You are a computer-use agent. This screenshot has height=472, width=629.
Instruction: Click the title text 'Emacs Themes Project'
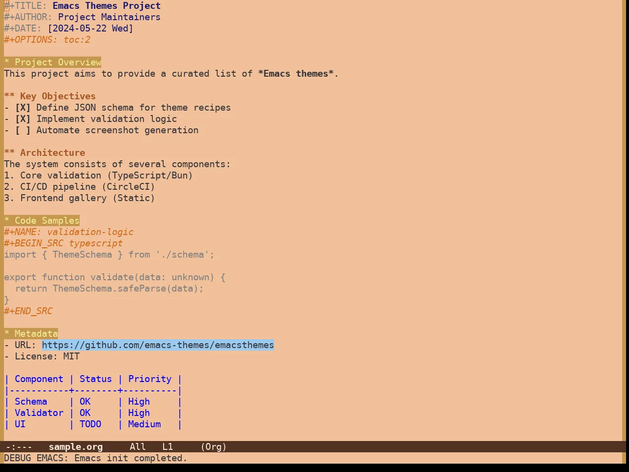click(107, 6)
